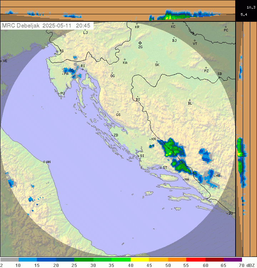Screen dimensions: 257x268
Task: Click the KA city label
Action: pyautogui.click(x=125, y=63)
